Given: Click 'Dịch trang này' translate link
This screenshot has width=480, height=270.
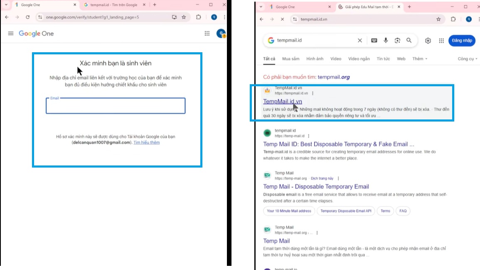Looking at the screenshot, I should pos(322,178).
